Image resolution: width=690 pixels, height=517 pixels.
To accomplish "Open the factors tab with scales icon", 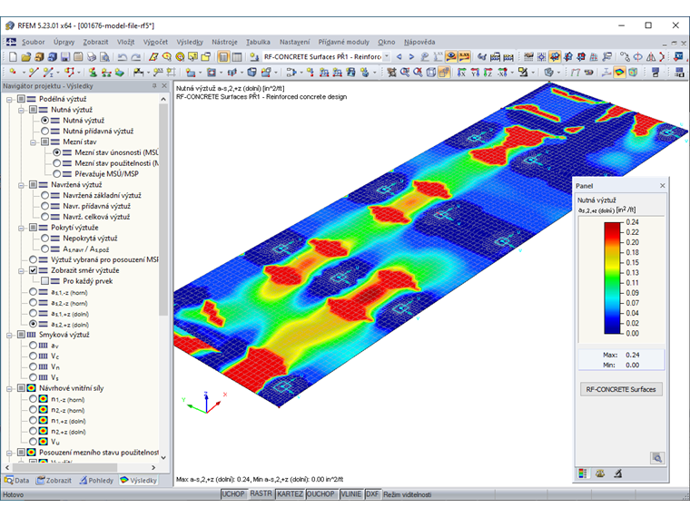I will point(600,473).
